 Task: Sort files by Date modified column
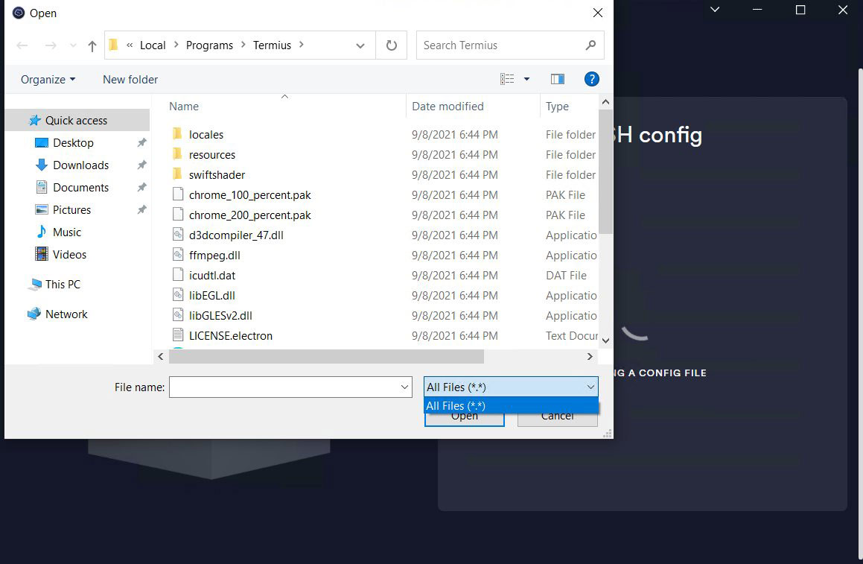pos(448,107)
